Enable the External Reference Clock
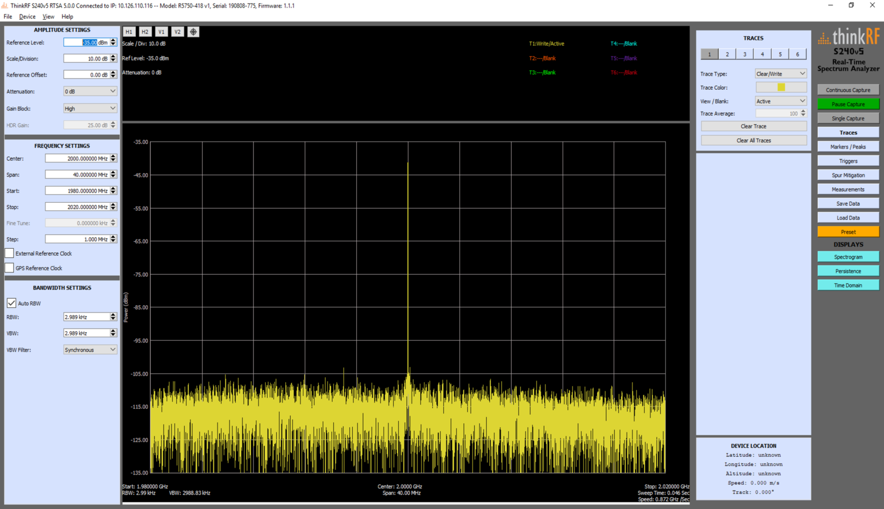This screenshot has height=509, width=884. (x=9, y=253)
